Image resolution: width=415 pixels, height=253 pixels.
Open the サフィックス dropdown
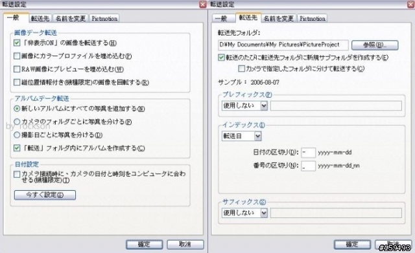pyautogui.click(x=244, y=213)
